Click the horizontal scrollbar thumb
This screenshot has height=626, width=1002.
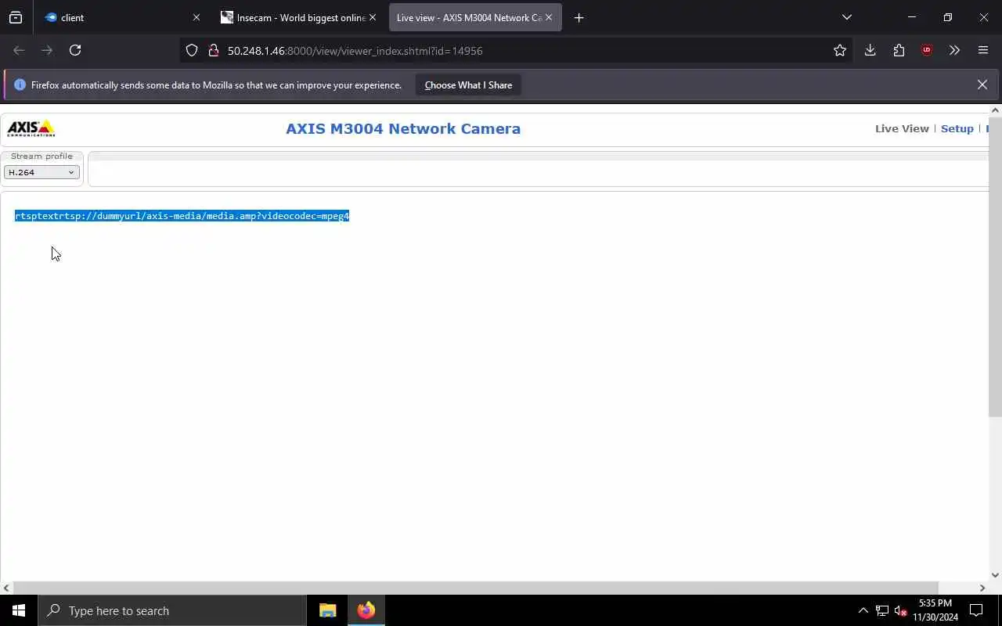pos(475,588)
